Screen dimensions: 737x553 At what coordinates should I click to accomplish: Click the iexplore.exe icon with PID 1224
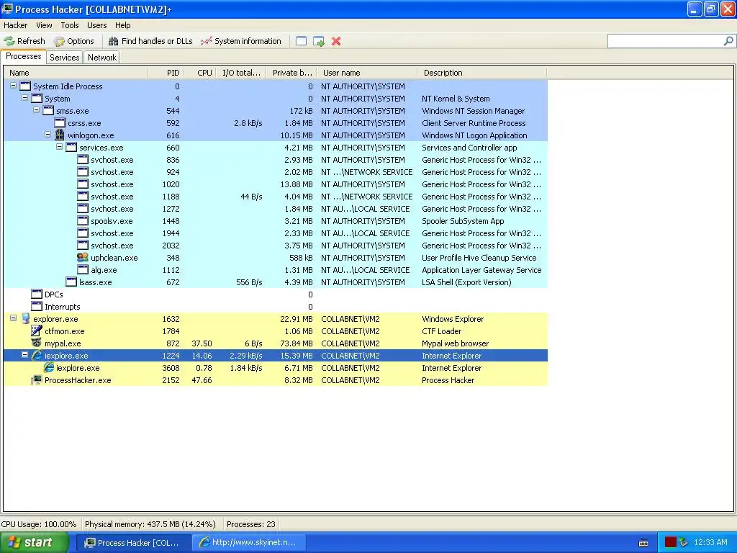37,355
